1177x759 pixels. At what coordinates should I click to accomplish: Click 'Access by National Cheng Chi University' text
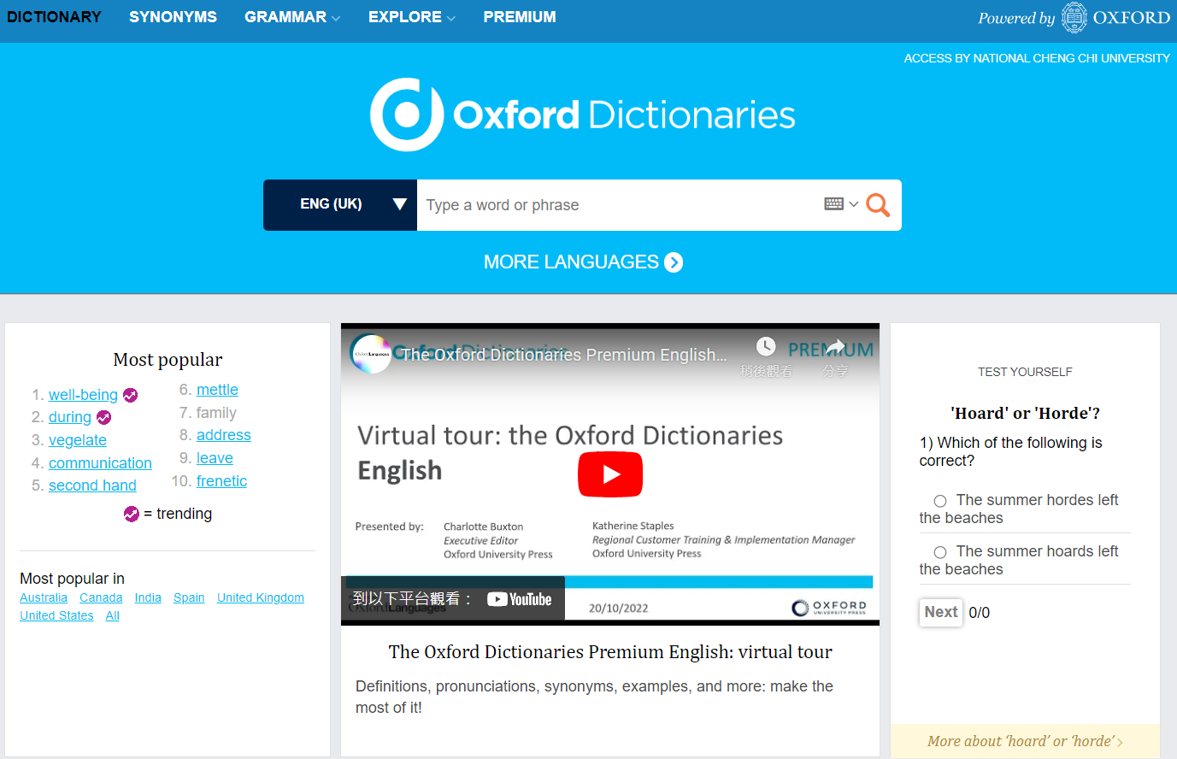coord(1037,58)
